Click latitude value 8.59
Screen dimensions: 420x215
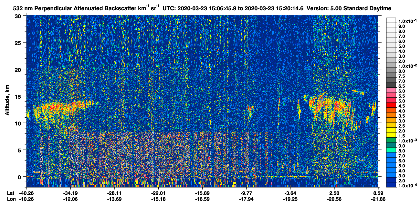pyautogui.click(x=378, y=193)
